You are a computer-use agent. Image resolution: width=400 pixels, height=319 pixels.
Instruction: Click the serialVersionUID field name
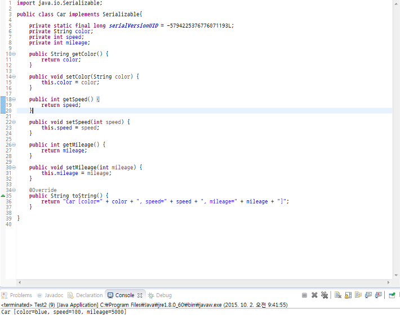(x=134, y=25)
